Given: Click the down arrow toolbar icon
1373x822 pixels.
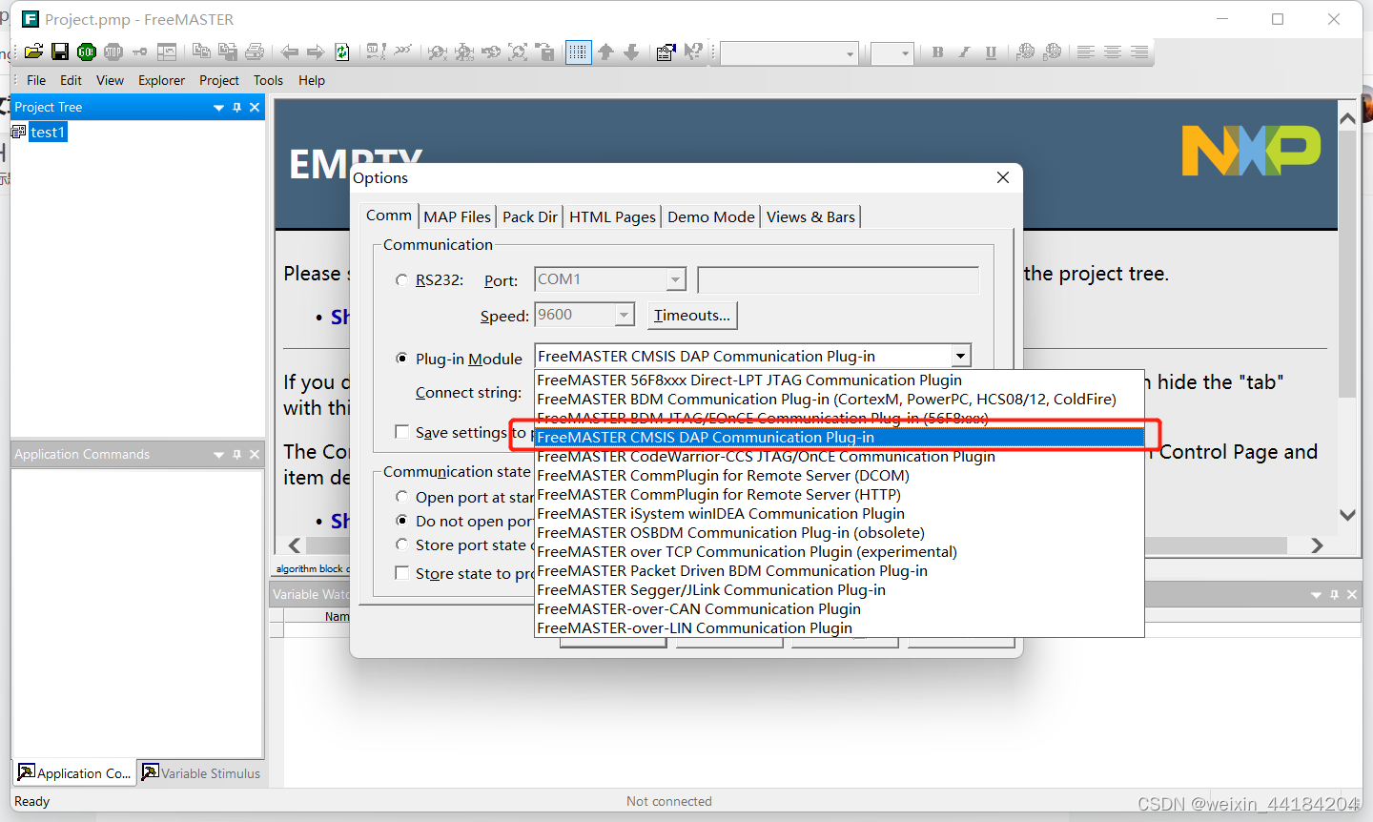Looking at the screenshot, I should pos(631,51).
